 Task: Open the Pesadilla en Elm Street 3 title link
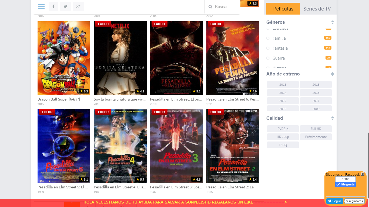point(176,187)
